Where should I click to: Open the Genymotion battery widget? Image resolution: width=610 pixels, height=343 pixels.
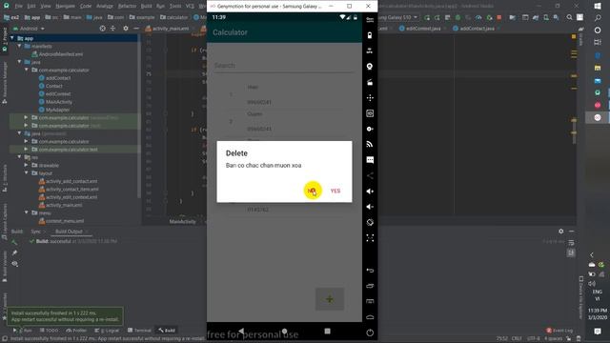pyautogui.click(x=370, y=35)
